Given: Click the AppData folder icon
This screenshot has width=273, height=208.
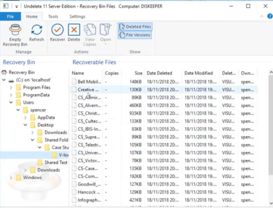Looking at the screenshot, I should click(x=33, y=118).
